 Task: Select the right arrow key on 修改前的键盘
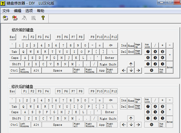coord(138,70)
